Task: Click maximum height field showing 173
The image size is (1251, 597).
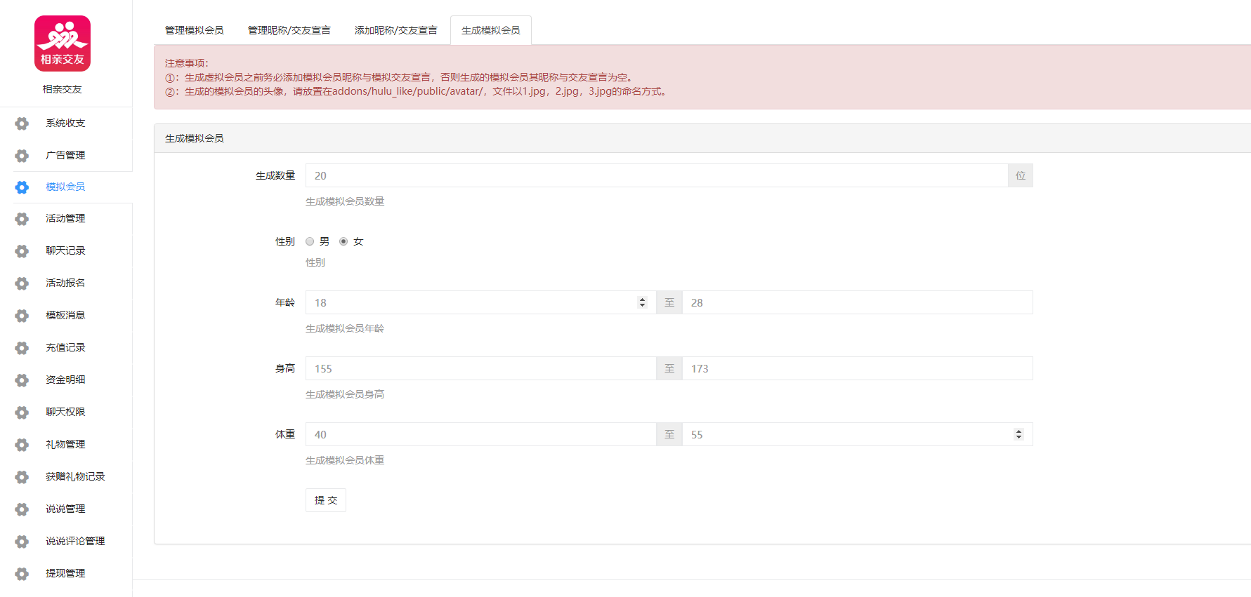Action: (x=858, y=368)
